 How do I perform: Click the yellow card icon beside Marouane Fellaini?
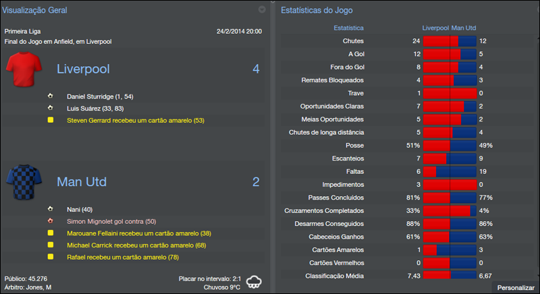pyautogui.click(x=50, y=233)
